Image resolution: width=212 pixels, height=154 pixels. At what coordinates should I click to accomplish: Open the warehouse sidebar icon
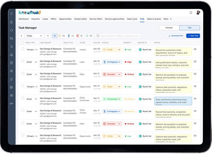coord(11,55)
